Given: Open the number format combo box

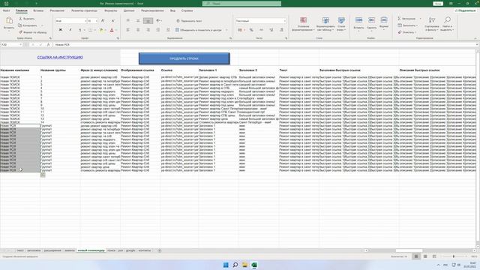Looking at the screenshot, I should [x=260, y=21].
